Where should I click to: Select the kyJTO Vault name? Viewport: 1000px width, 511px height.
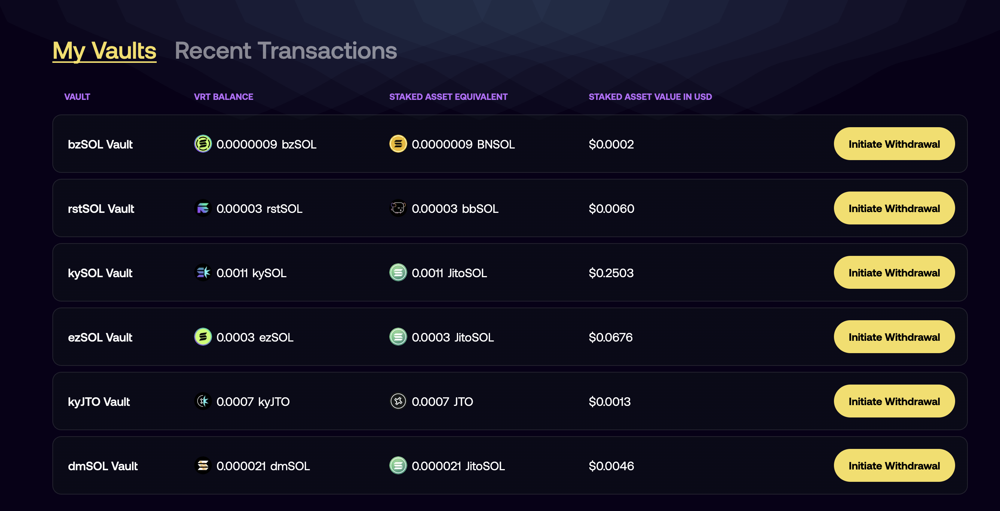99,402
